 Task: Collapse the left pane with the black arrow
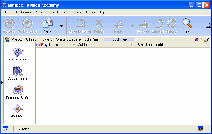click(x=2, y=83)
